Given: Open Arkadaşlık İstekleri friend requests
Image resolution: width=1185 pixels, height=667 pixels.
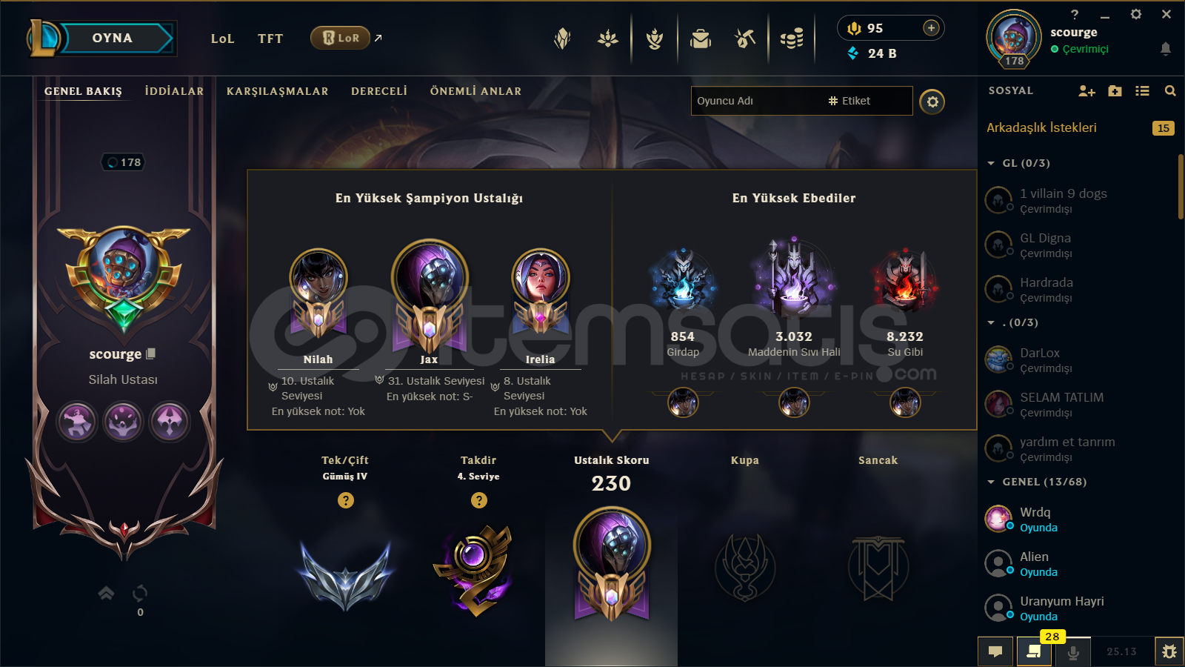Looking at the screenshot, I should (x=1041, y=127).
